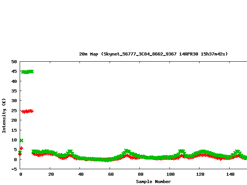Click the x-axis tick label '80'
This screenshot has width=247, height=185.
pyautogui.click(x=140, y=174)
